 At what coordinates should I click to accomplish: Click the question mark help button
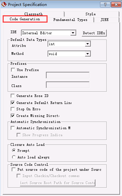[105, 5]
